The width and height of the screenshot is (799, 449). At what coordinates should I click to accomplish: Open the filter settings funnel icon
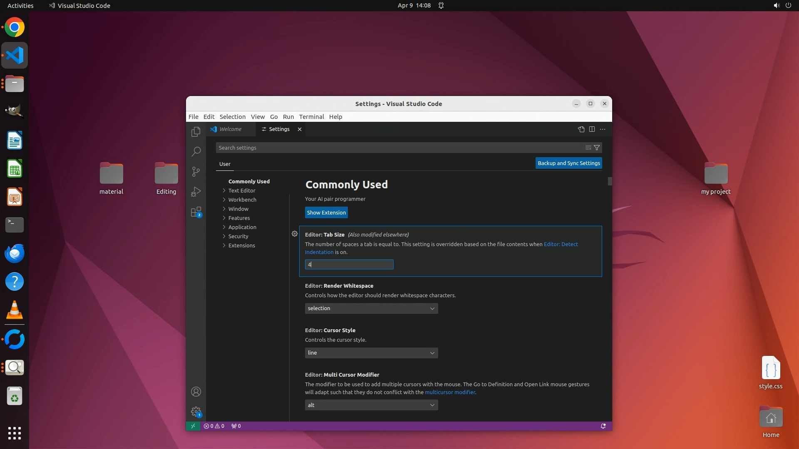click(597, 148)
